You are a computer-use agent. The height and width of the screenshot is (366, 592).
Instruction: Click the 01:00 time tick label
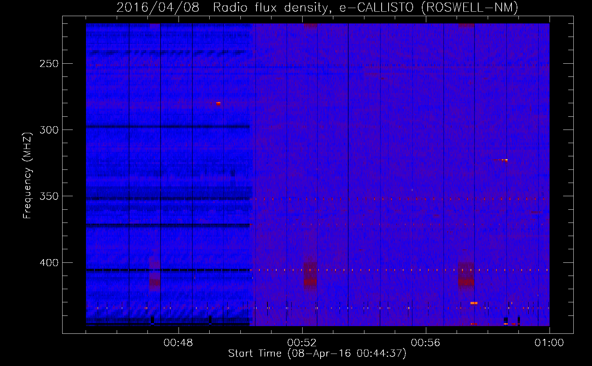pos(549,343)
